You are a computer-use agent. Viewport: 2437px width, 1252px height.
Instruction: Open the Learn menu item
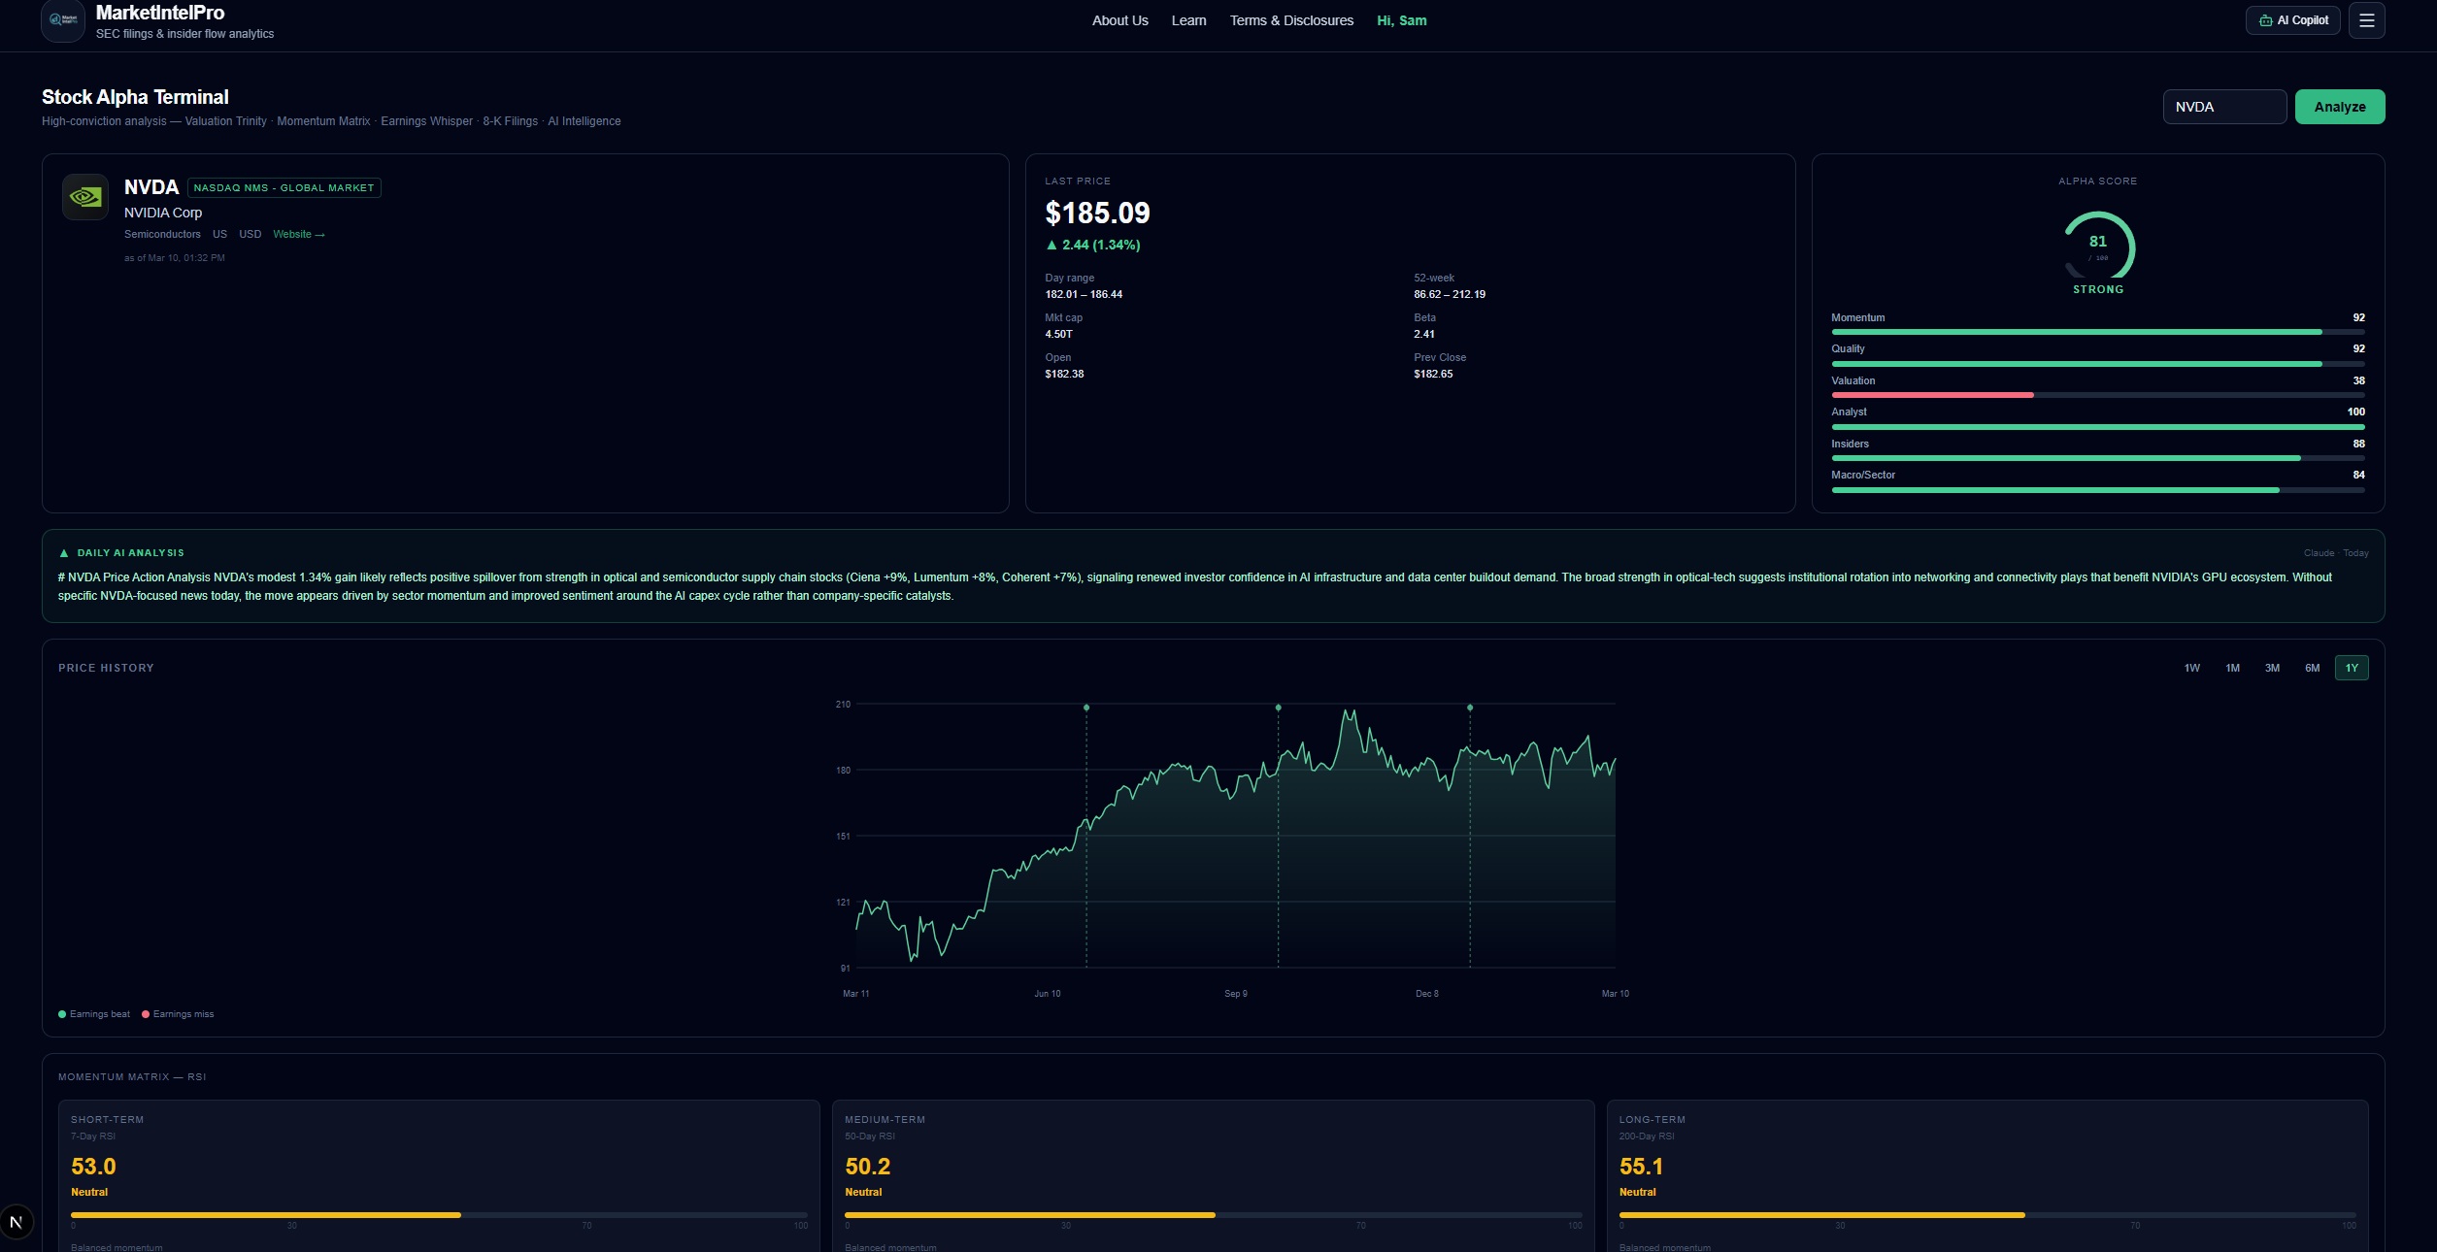pos(1188,19)
